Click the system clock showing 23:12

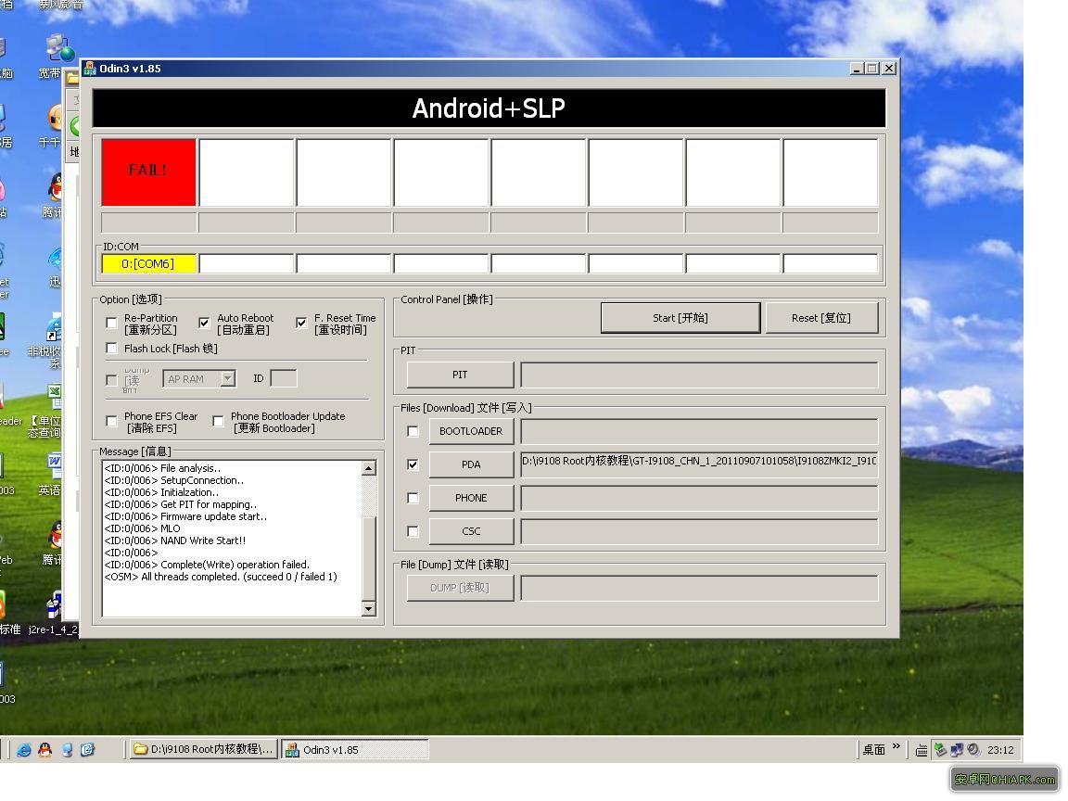tap(1000, 750)
